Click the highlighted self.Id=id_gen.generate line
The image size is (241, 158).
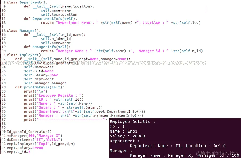(x=51, y=63)
